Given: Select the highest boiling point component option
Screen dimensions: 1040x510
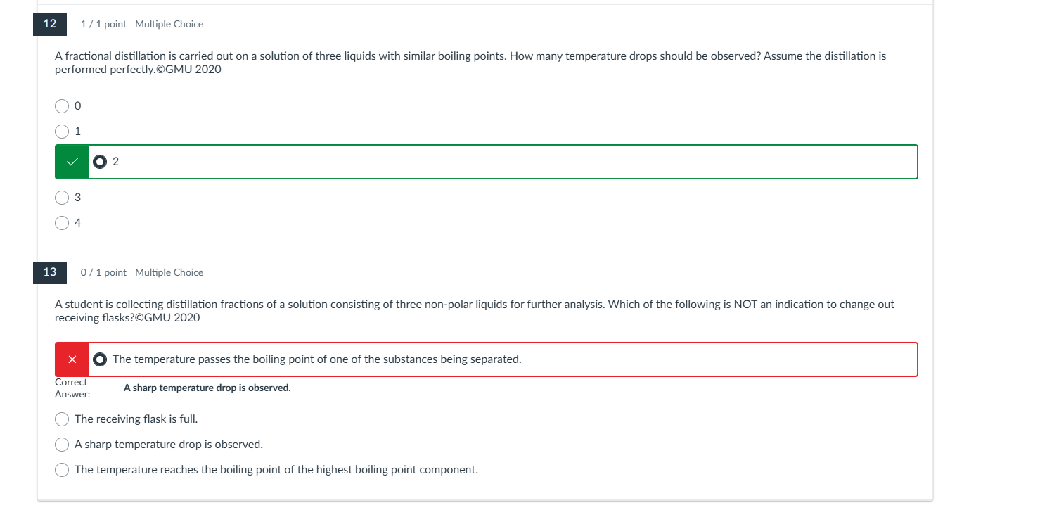Looking at the screenshot, I should (x=63, y=470).
